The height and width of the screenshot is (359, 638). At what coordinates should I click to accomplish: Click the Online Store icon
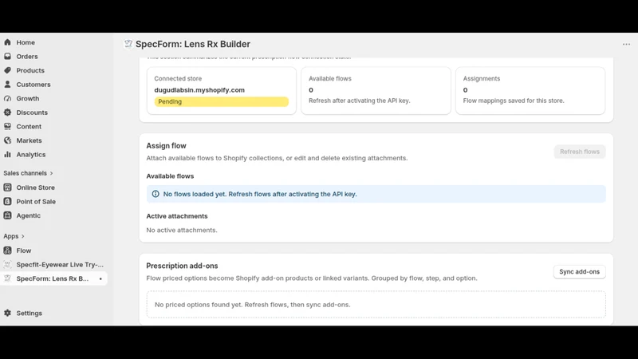[x=7, y=187]
